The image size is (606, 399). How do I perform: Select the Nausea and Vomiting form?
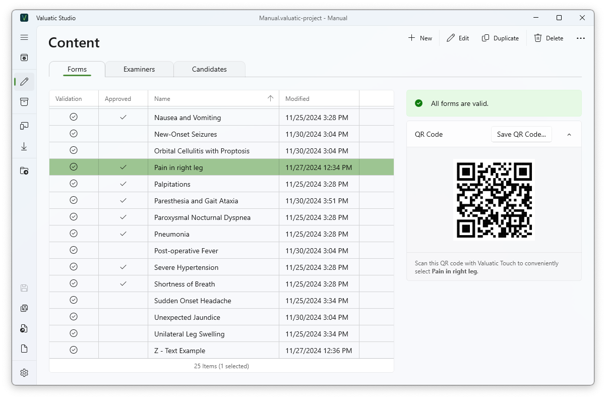point(188,118)
